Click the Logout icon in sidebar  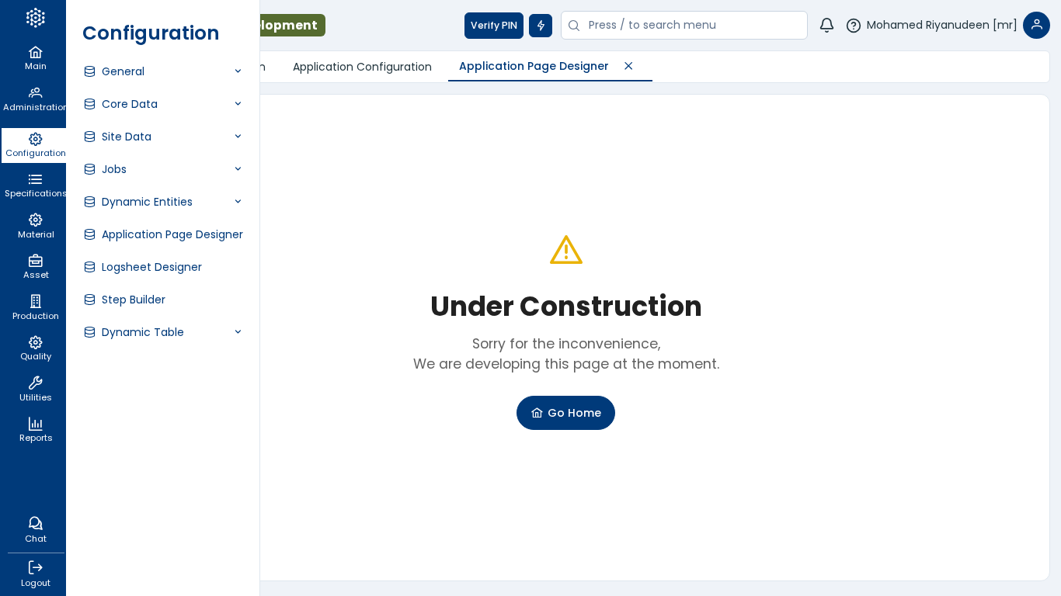coord(35,573)
